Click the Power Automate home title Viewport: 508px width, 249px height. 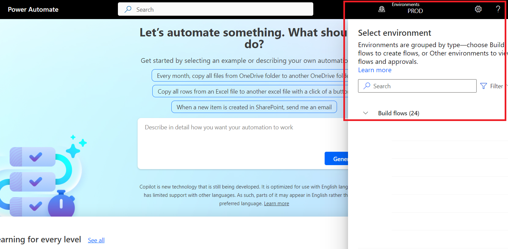tap(33, 9)
